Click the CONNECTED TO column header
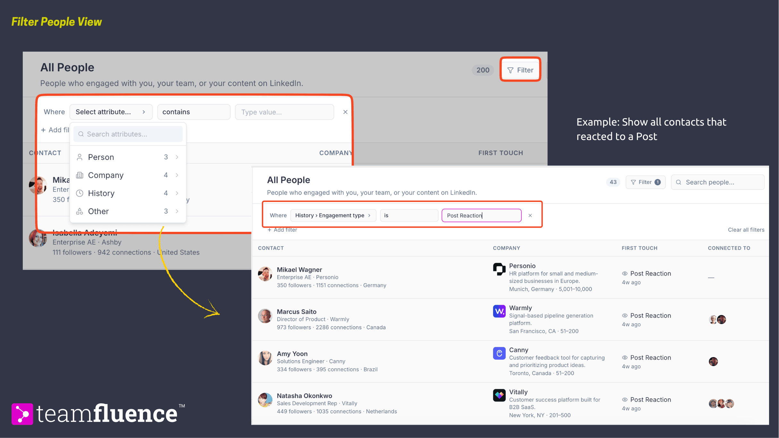This screenshot has width=779, height=438. (x=729, y=248)
